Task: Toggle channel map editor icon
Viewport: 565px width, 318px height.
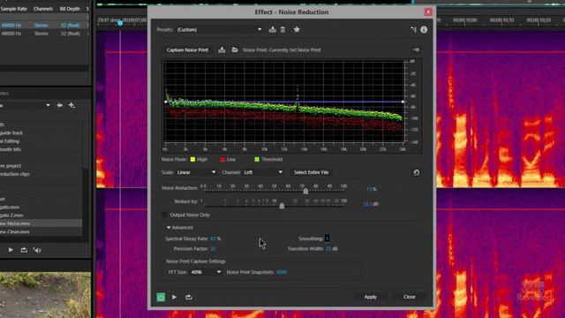Action: click(413, 29)
